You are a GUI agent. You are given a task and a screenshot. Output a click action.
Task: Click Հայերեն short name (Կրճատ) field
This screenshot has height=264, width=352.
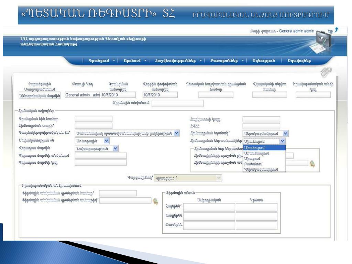click(256, 207)
